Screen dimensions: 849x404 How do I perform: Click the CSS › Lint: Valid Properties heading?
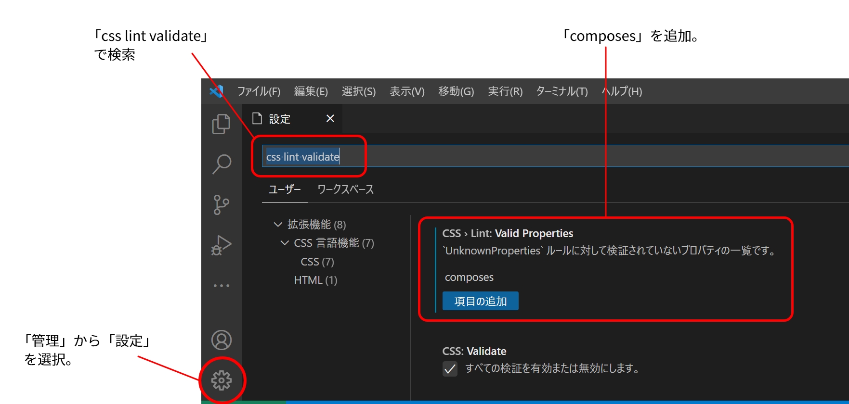[x=508, y=233]
